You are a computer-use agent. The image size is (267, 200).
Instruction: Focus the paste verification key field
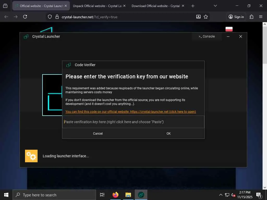click(133, 122)
